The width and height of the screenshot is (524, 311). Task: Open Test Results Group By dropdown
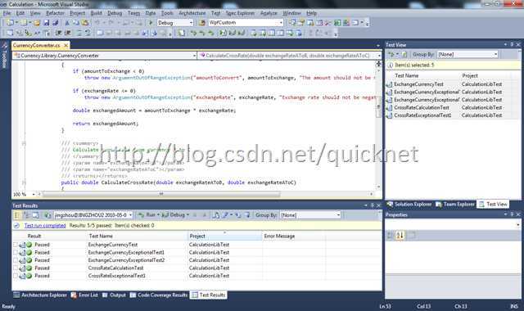338,215
